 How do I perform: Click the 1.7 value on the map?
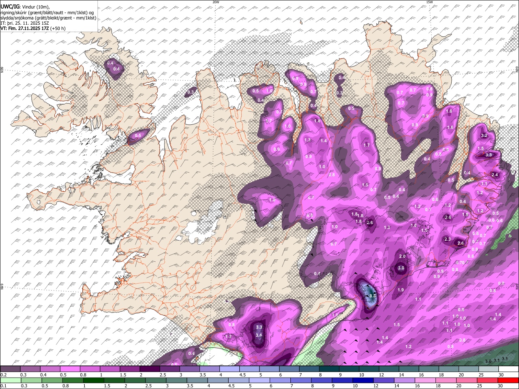tap(367, 145)
